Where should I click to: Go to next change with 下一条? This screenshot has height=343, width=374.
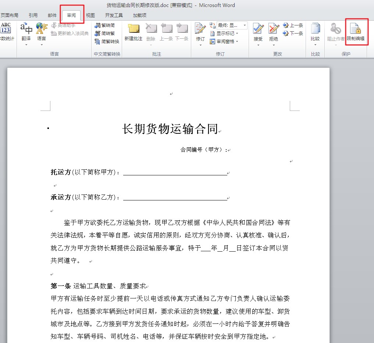(293, 33)
